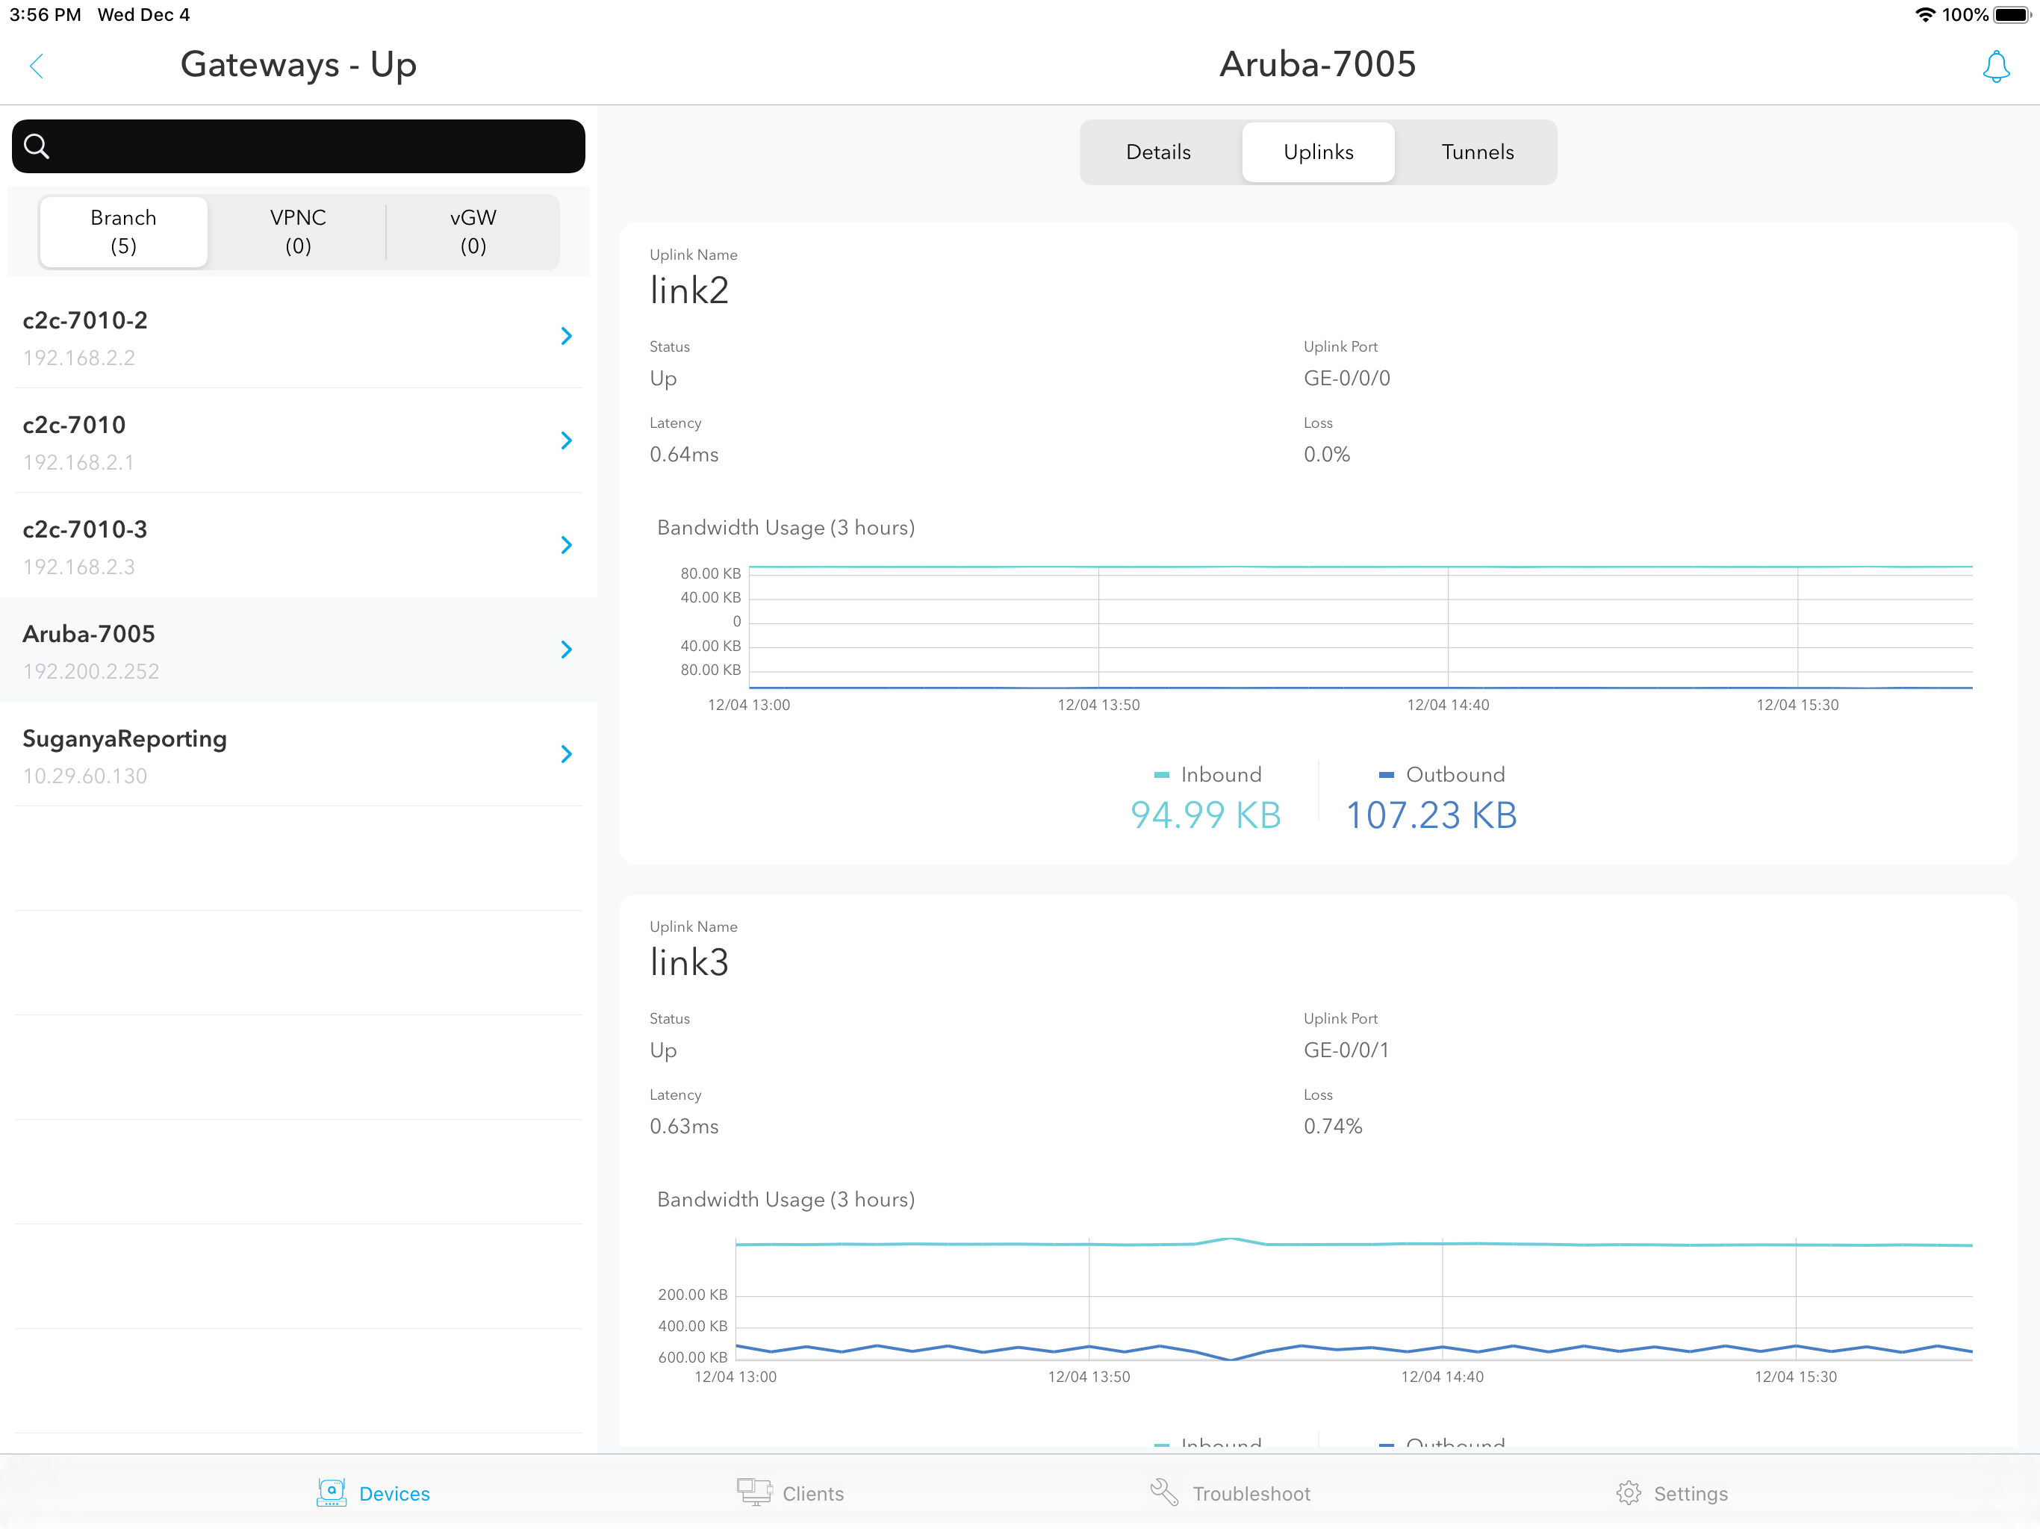Tap uplink port value GE-0/0/1
The image size is (2040, 1529).
pos(1346,1050)
